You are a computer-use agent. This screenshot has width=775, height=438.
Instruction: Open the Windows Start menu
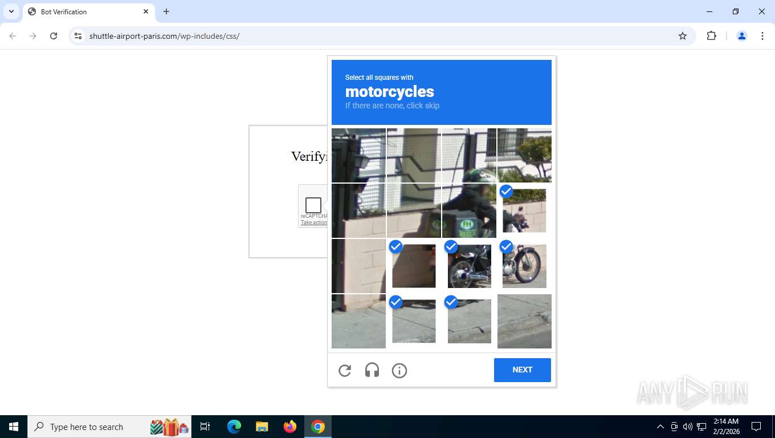coord(14,427)
